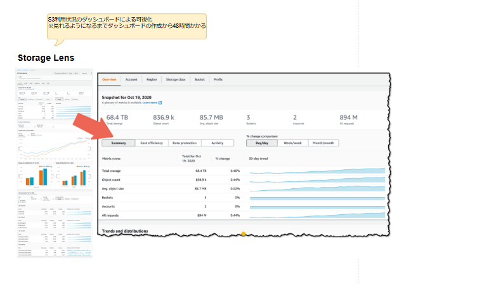Select the Avg. object size row label
The height and width of the screenshot is (284, 484).
(x=113, y=189)
